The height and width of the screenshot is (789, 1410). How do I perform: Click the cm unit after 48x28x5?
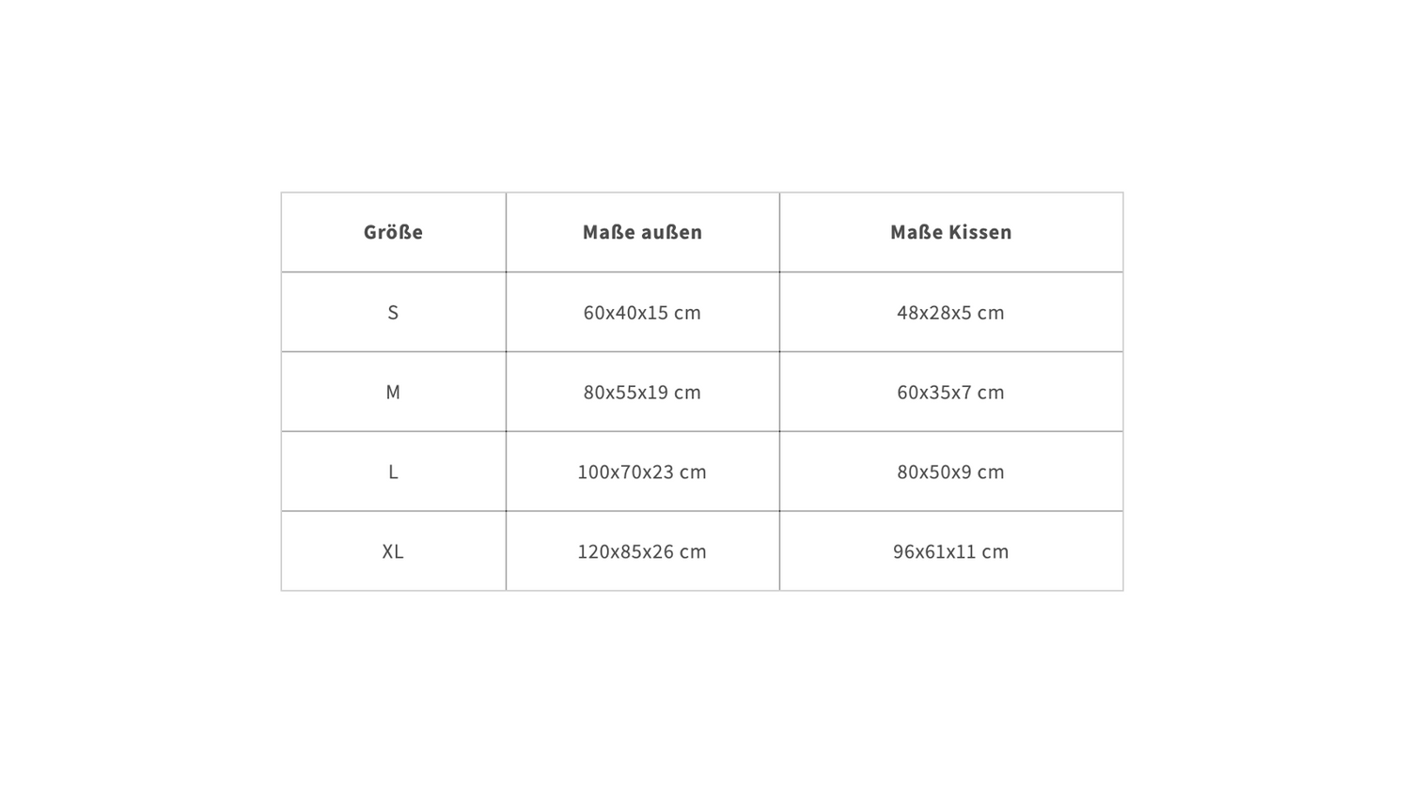click(991, 313)
